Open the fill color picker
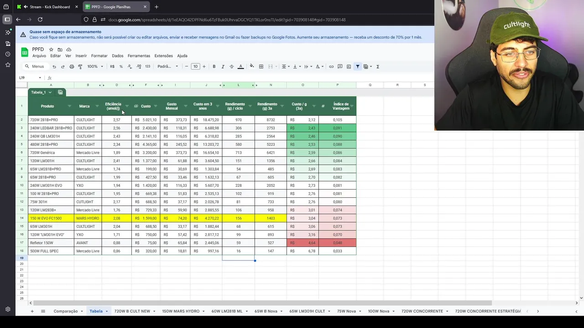 252,67
